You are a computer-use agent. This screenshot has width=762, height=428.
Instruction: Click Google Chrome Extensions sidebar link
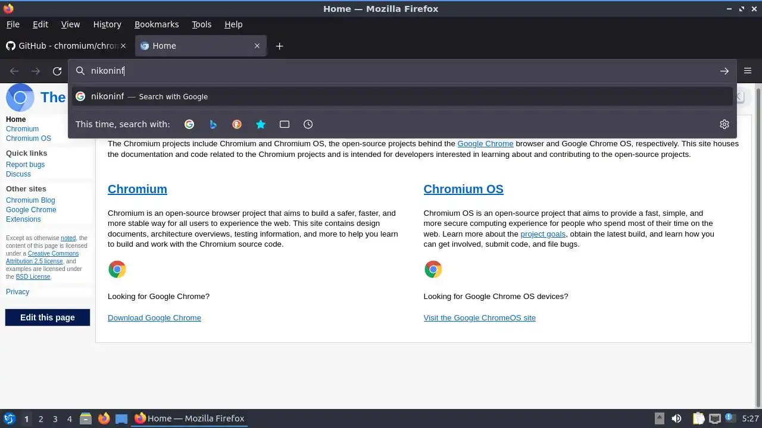coord(31,215)
